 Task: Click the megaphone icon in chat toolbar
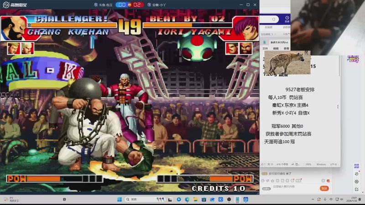pos(268,180)
